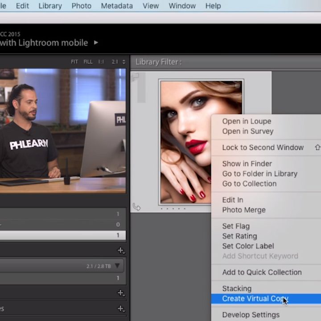Click the woman portrait thumbnail in grid

(185, 142)
